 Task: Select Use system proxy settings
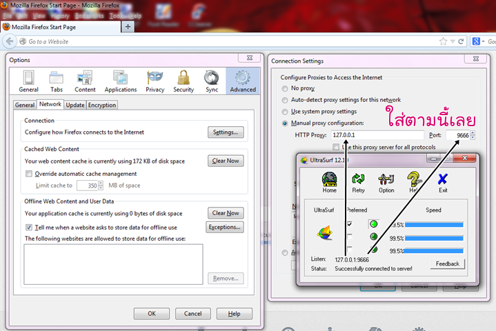tap(285, 112)
